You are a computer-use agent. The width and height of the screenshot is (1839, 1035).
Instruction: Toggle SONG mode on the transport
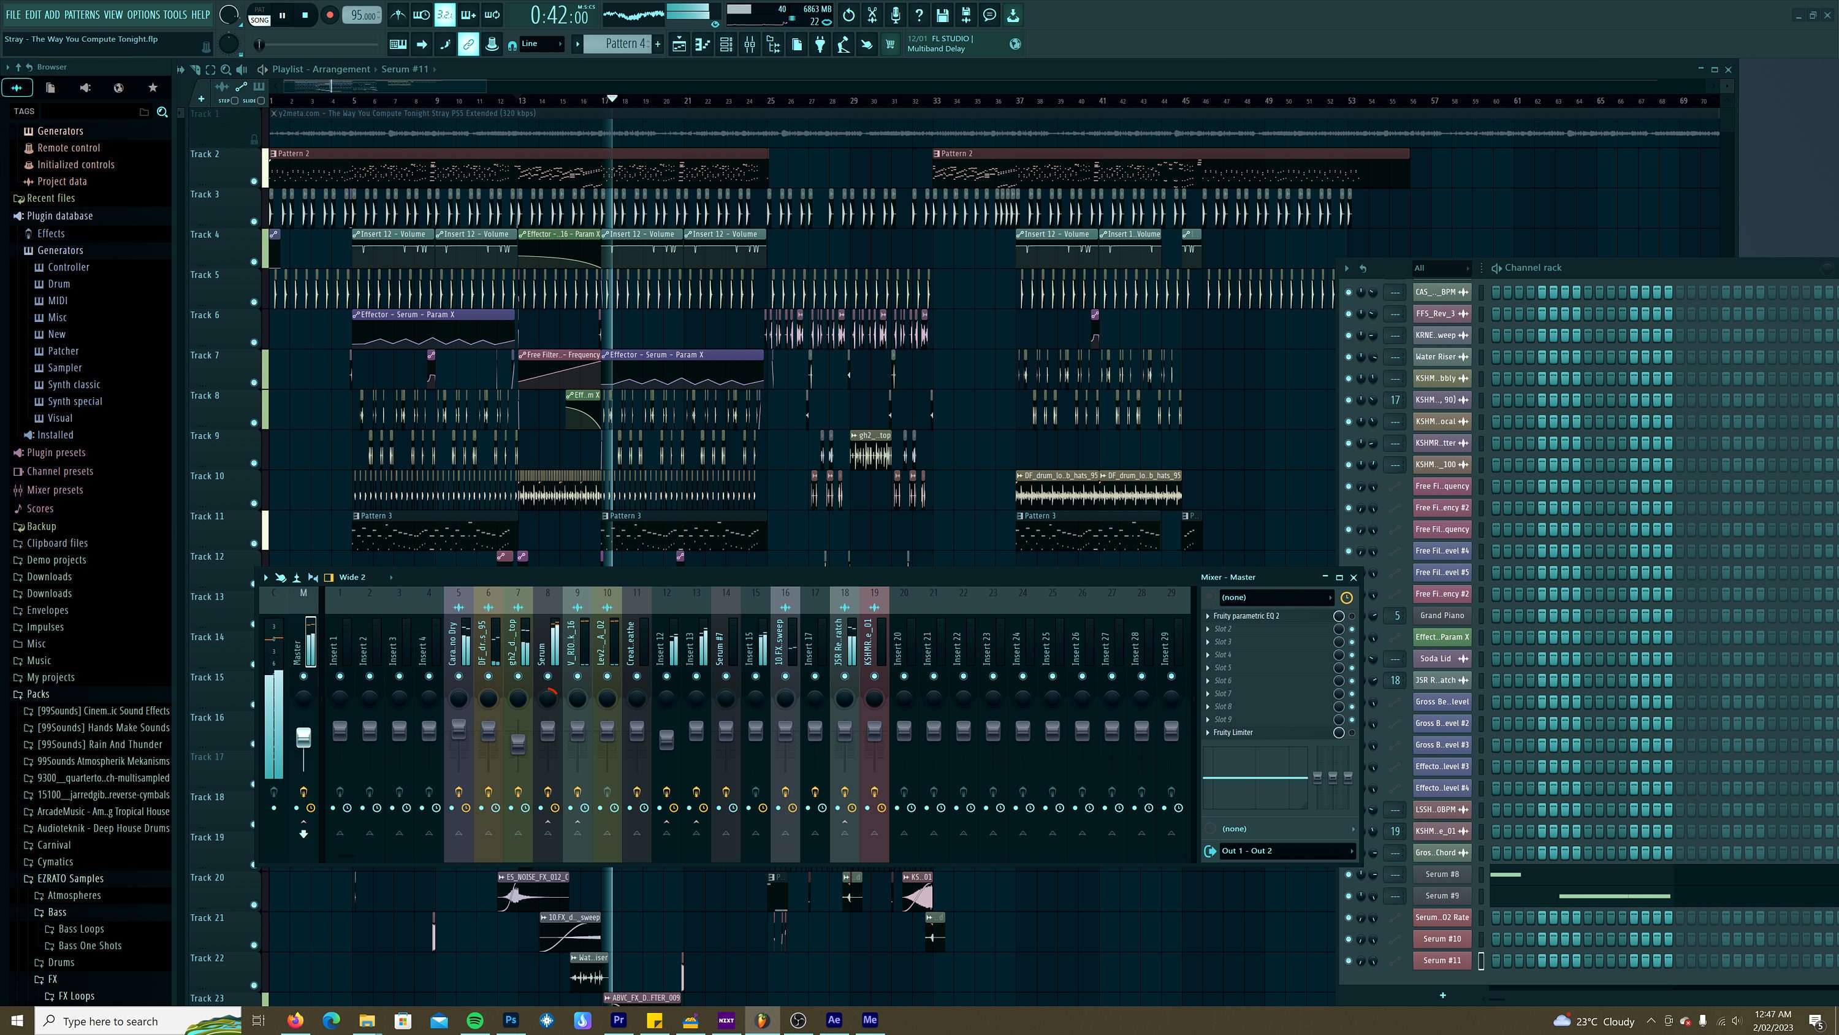(259, 20)
